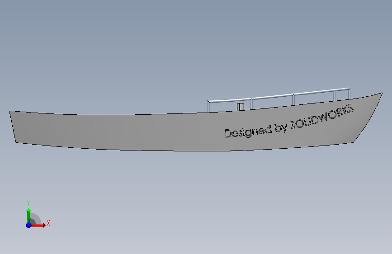The height and width of the screenshot is (254, 392).
Task: Select the railing's top handrail on the deck
Action: coord(279,95)
